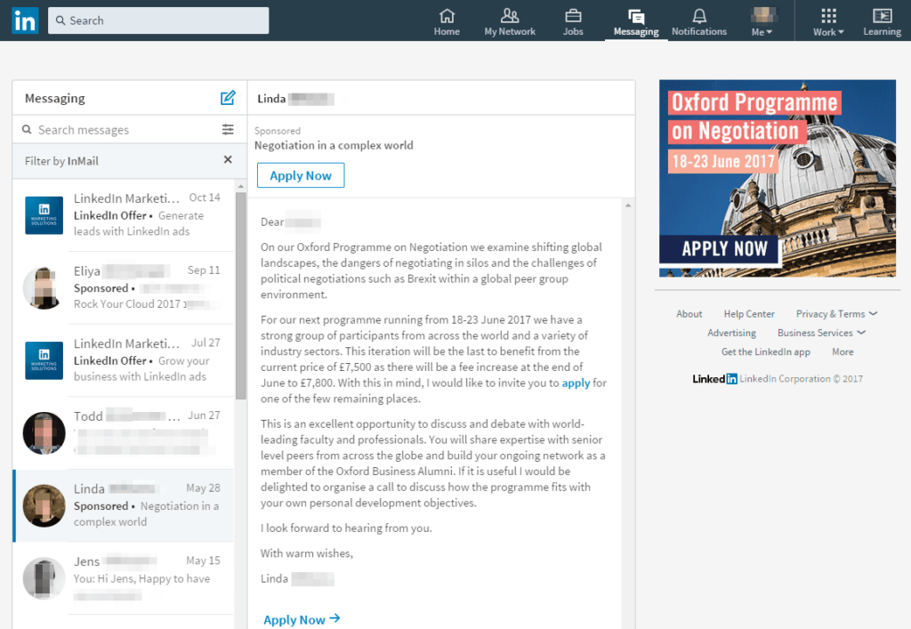Viewport: 911px width, 629px height.
Task: Click the Apply Now outlined button
Action: coord(301,175)
